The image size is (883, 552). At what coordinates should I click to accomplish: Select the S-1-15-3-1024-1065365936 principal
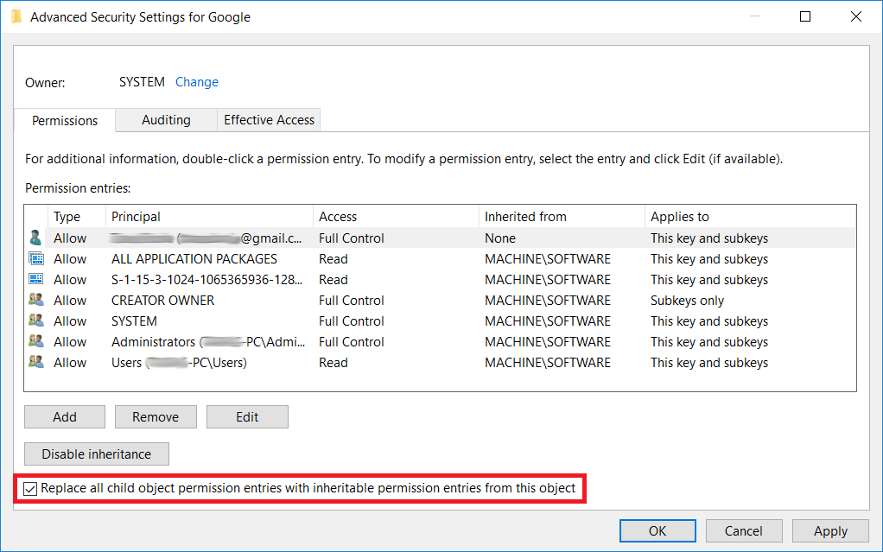coord(206,279)
